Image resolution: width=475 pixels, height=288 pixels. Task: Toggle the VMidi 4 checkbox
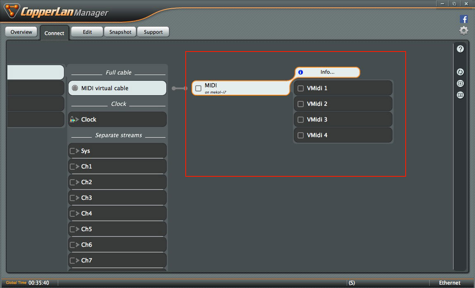[300, 135]
